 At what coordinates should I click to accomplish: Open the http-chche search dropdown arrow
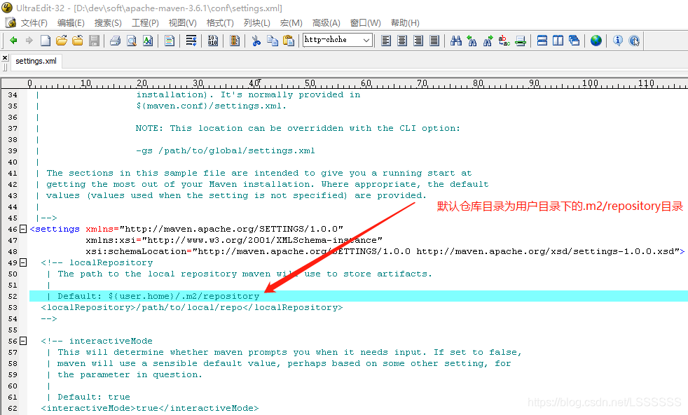[x=366, y=41]
